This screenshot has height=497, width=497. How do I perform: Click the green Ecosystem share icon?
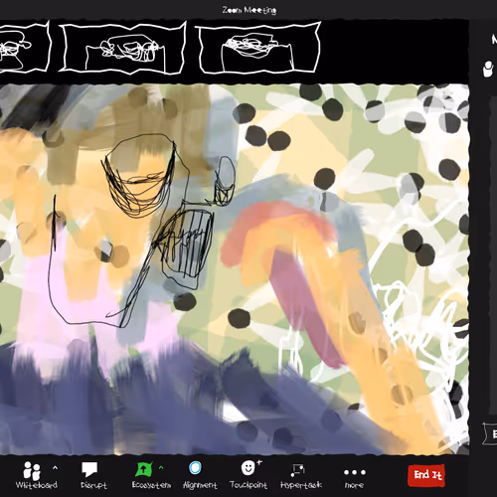(x=144, y=469)
